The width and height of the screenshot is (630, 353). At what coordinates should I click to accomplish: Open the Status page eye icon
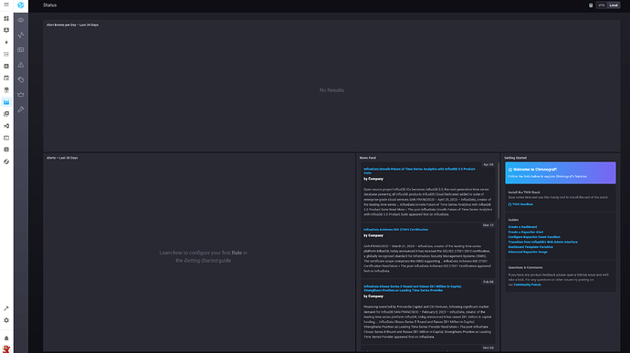pyautogui.click(x=21, y=20)
